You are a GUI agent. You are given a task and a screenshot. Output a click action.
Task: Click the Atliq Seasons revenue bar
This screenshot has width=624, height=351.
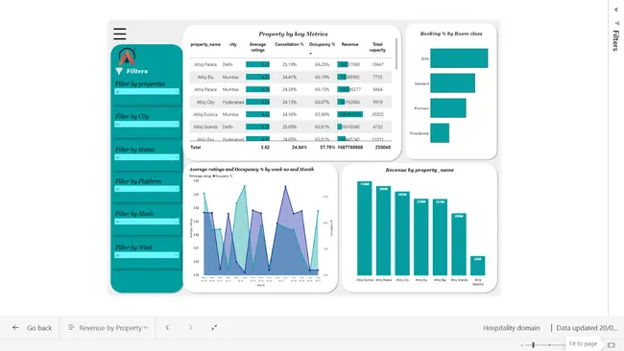pos(477,266)
